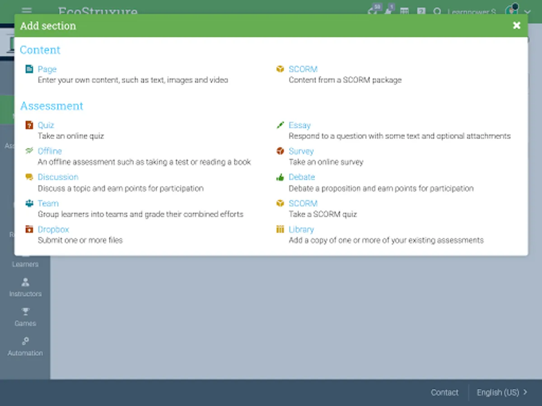Open the help question-mark icon
The height and width of the screenshot is (406, 542).
421,11
